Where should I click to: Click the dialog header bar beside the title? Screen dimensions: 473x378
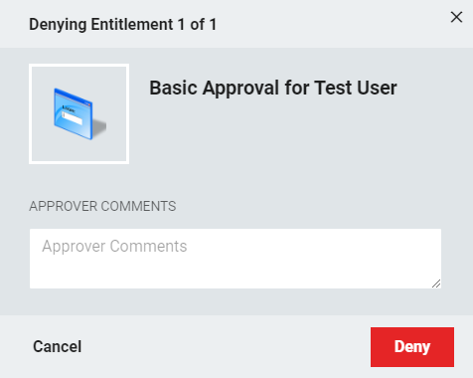point(331,24)
